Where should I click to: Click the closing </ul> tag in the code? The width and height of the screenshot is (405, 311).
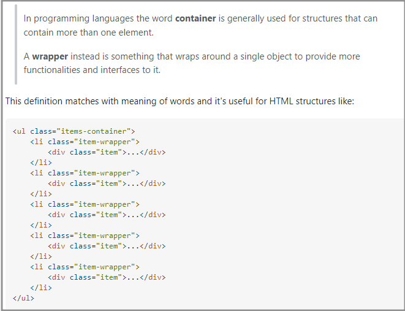(x=23, y=298)
